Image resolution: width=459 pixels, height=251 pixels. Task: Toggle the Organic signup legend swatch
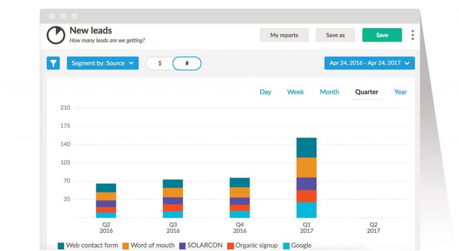[230, 246]
